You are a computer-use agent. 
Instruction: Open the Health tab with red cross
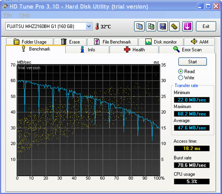click(134, 50)
